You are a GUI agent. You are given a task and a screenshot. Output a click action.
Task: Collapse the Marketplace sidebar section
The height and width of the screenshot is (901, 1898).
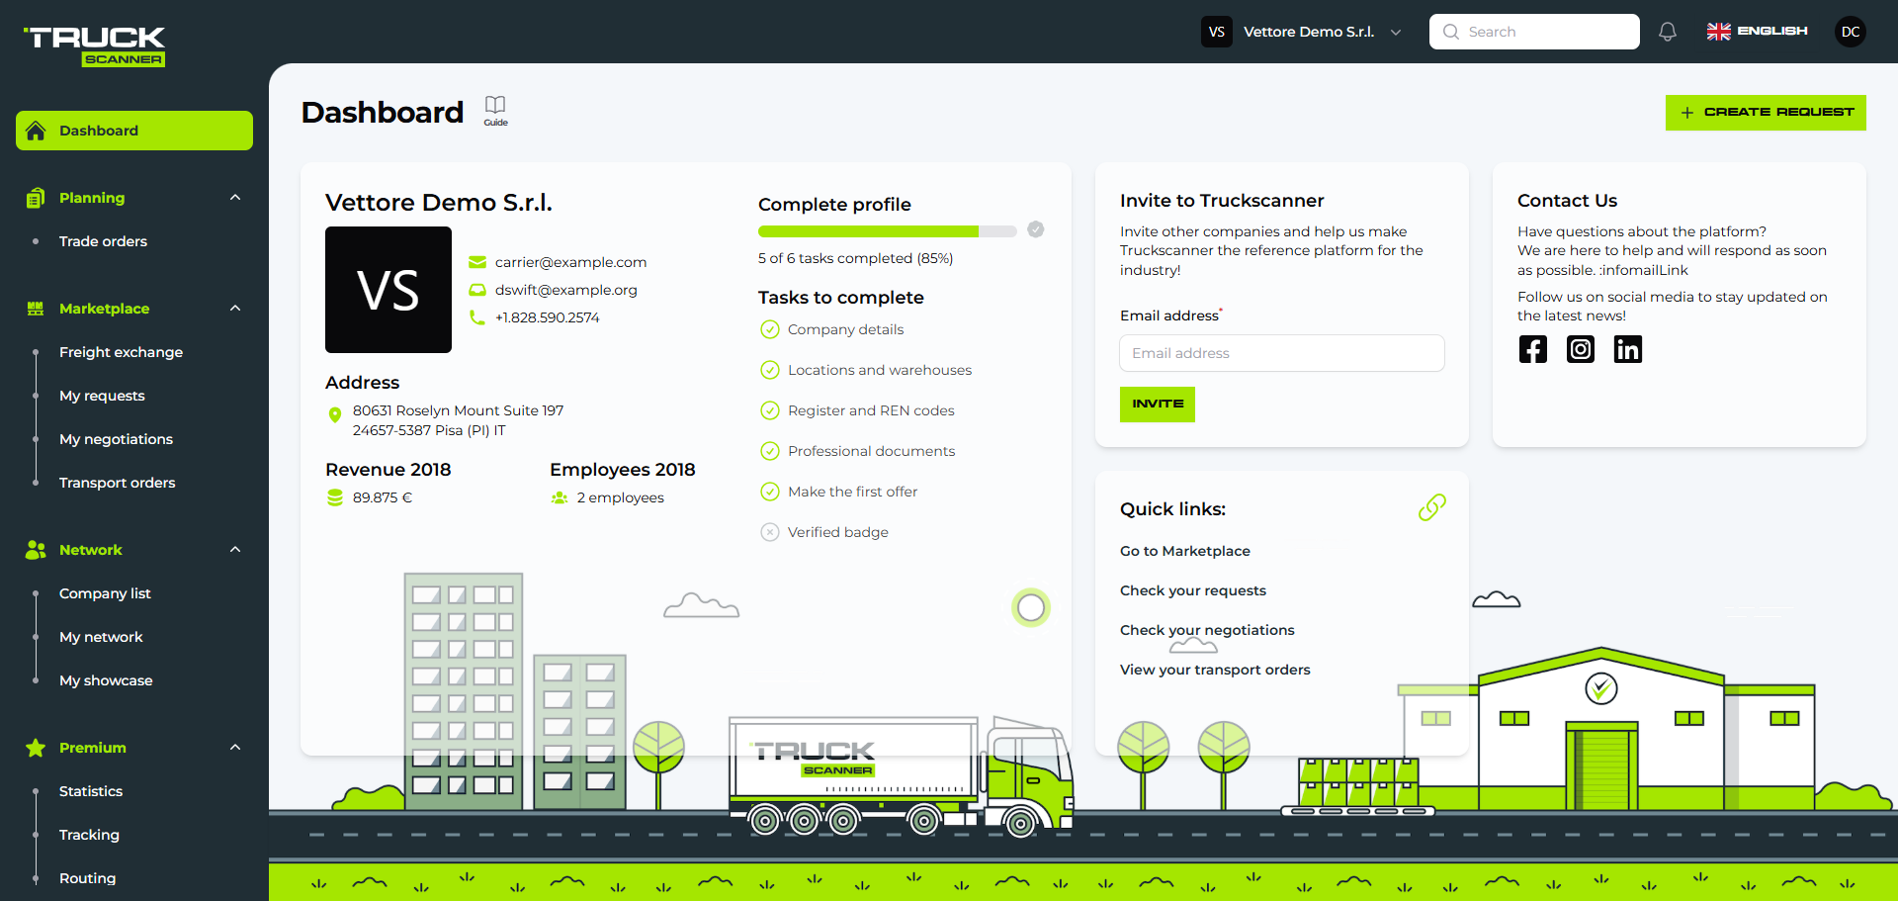(235, 308)
